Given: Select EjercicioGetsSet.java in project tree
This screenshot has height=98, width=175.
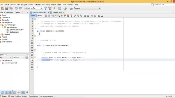Looking at the screenshot, I should click(x=16, y=30).
